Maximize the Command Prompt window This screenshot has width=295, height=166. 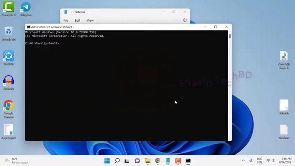pos(216,27)
